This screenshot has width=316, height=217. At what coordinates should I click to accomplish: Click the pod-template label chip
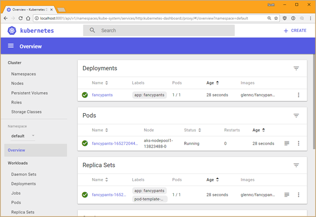[149, 199]
